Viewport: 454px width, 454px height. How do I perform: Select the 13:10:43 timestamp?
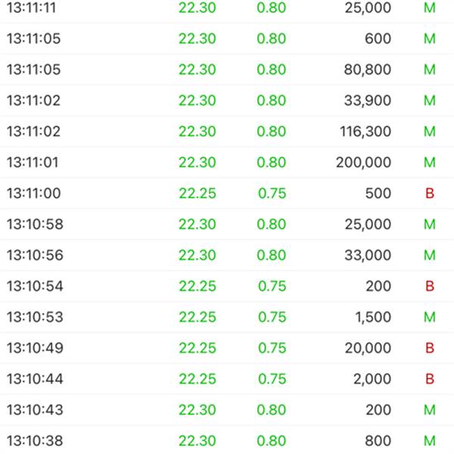[35, 410]
